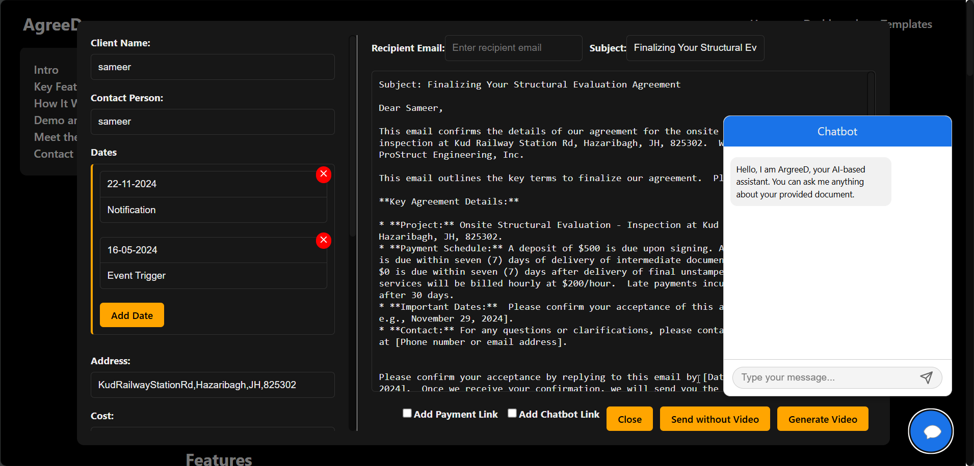Edit the Contact Person field
The height and width of the screenshot is (466, 974).
coord(213,122)
